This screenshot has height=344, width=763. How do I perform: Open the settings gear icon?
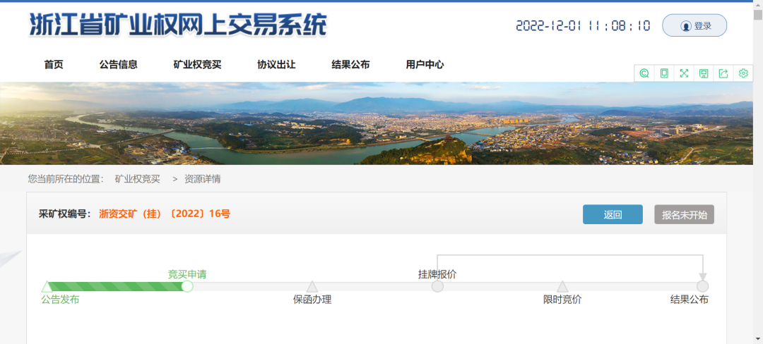tap(743, 73)
